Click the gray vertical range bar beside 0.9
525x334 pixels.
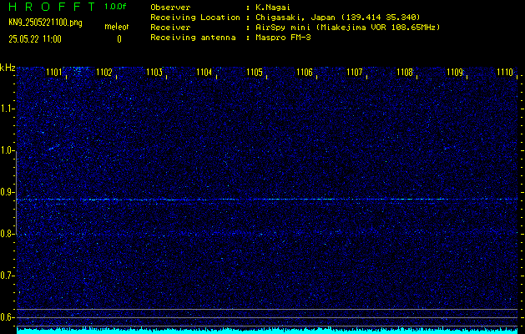point(16,193)
